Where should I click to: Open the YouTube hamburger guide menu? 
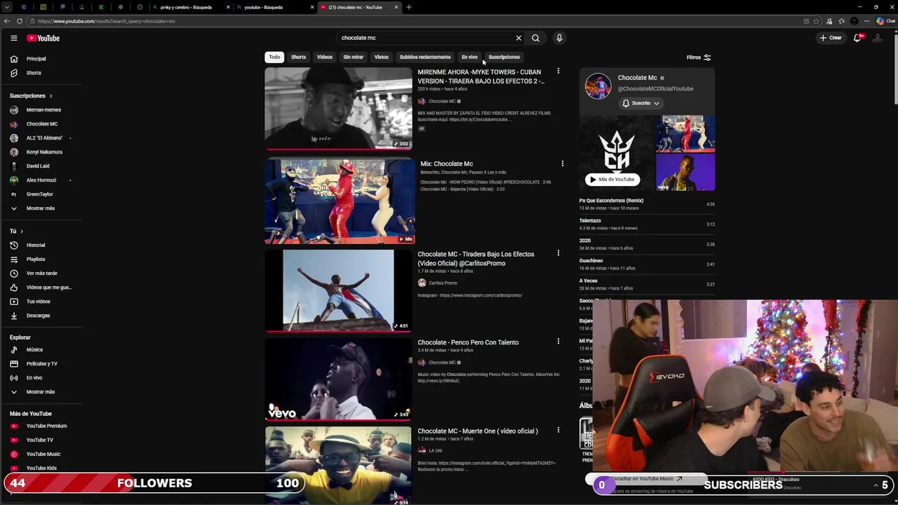13,38
